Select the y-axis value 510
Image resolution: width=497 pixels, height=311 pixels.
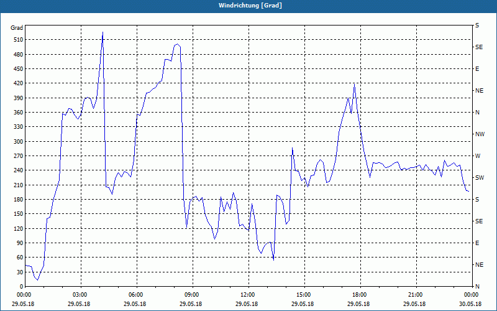[x=19, y=40]
